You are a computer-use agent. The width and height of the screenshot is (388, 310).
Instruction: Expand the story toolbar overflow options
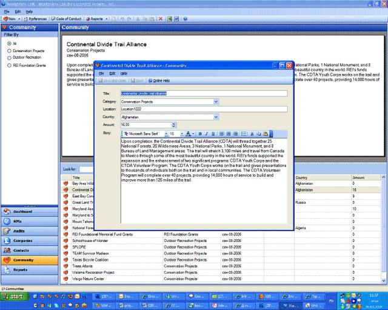click(x=271, y=134)
